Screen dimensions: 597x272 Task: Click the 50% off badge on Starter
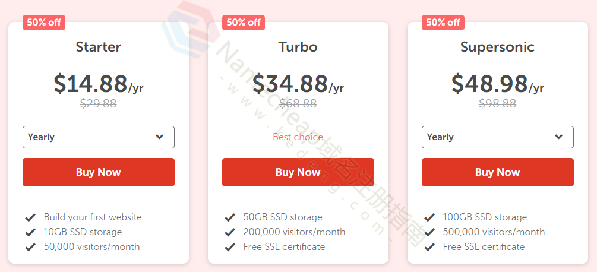[44, 23]
